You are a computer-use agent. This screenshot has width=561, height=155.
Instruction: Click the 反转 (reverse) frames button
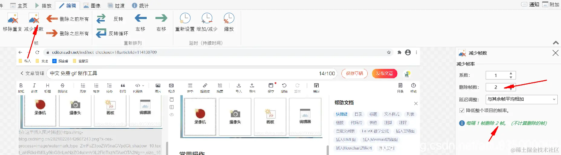(110, 19)
